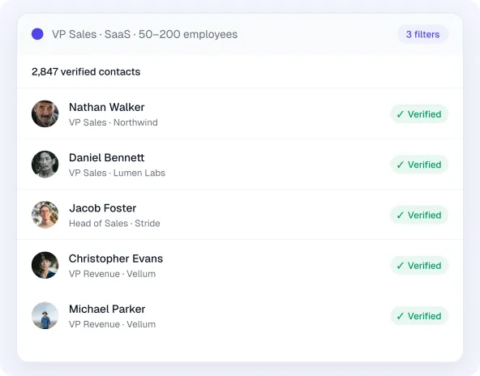This screenshot has width=480, height=376.
Task: Click Daniel Bennett's profile picture
Action: click(x=45, y=164)
